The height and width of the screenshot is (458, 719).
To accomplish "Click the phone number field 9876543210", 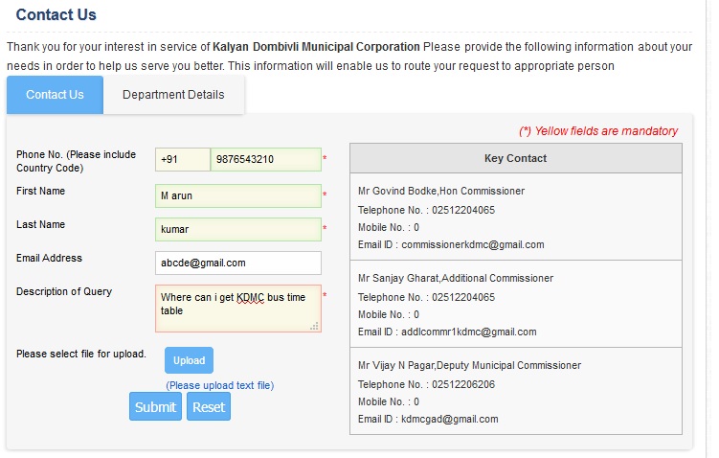I will (x=266, y=159).
